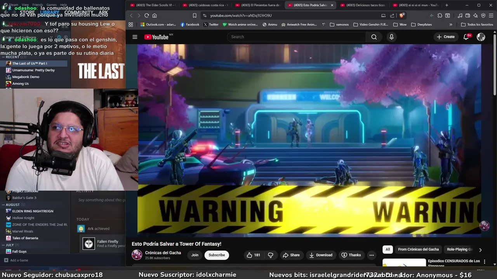Open Crónicas del Gacha channel name link
Viewport: 497px width, 279px height.
pyautogui.click(x=163, y=253)
